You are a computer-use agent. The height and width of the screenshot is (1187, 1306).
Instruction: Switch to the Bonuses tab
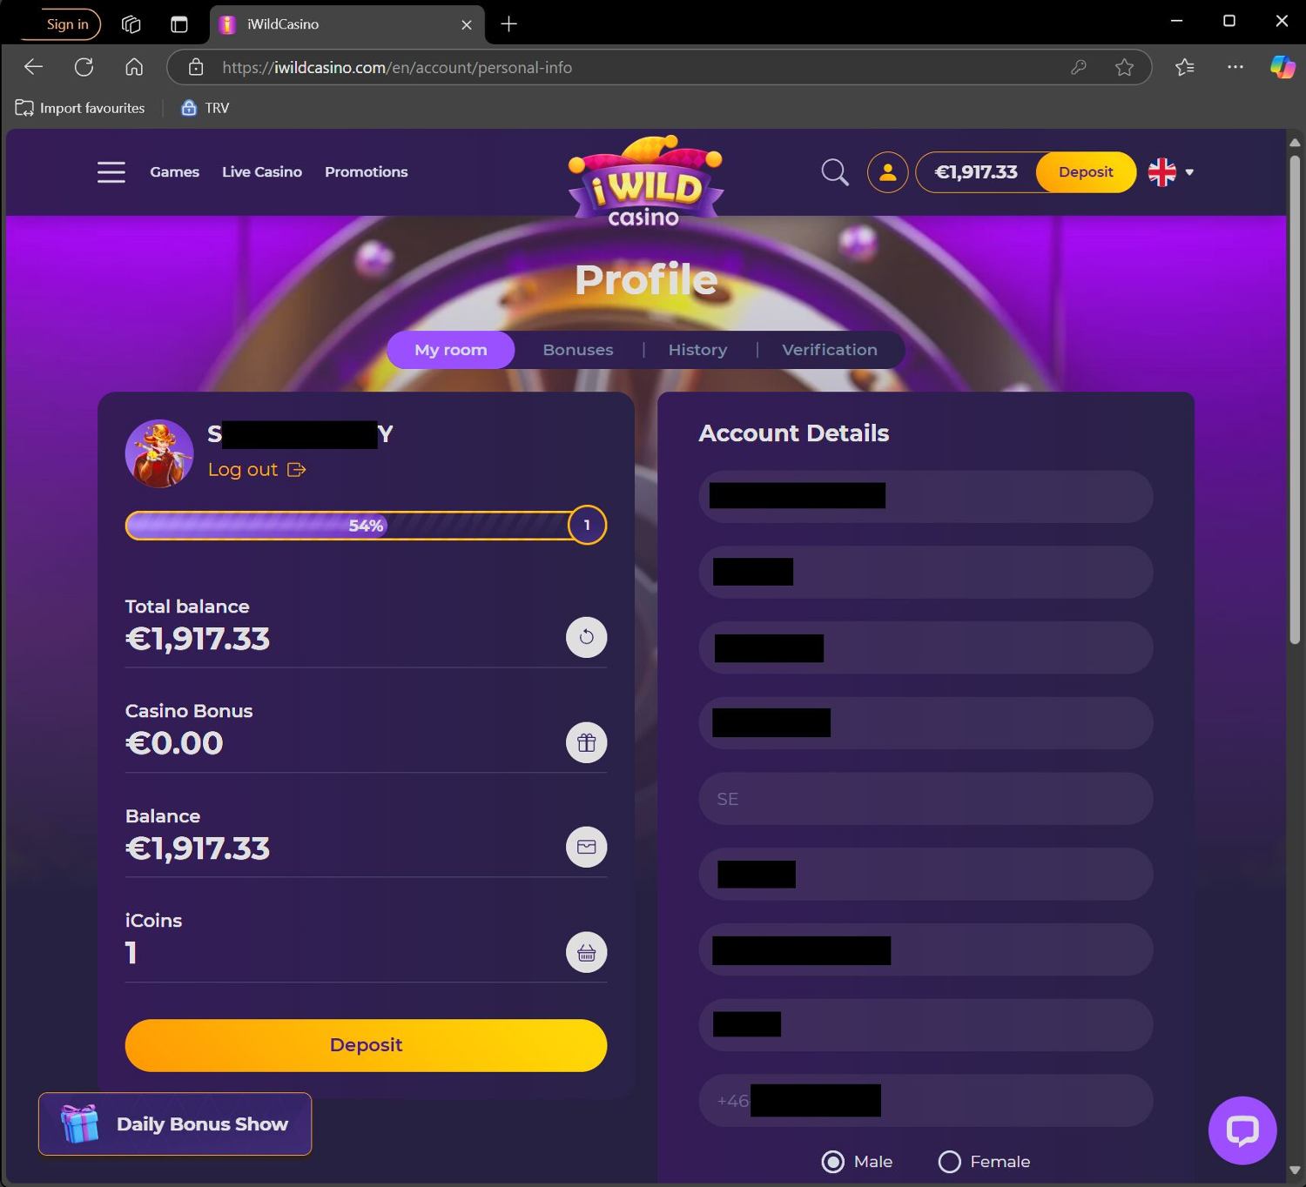[578, 350]
